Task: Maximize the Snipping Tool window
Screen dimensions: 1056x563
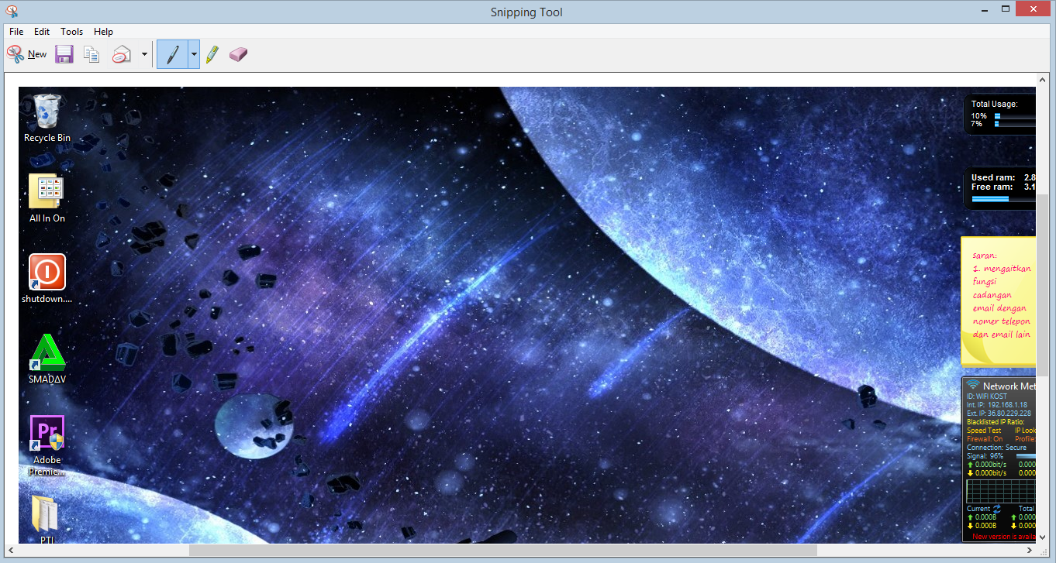Action: pyautogui.click(x=1006, y=9)
